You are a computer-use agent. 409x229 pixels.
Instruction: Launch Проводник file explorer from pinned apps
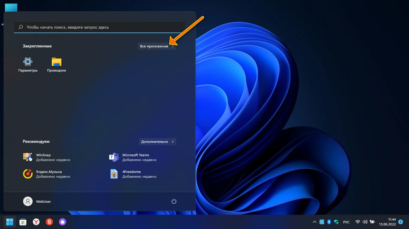56,65
